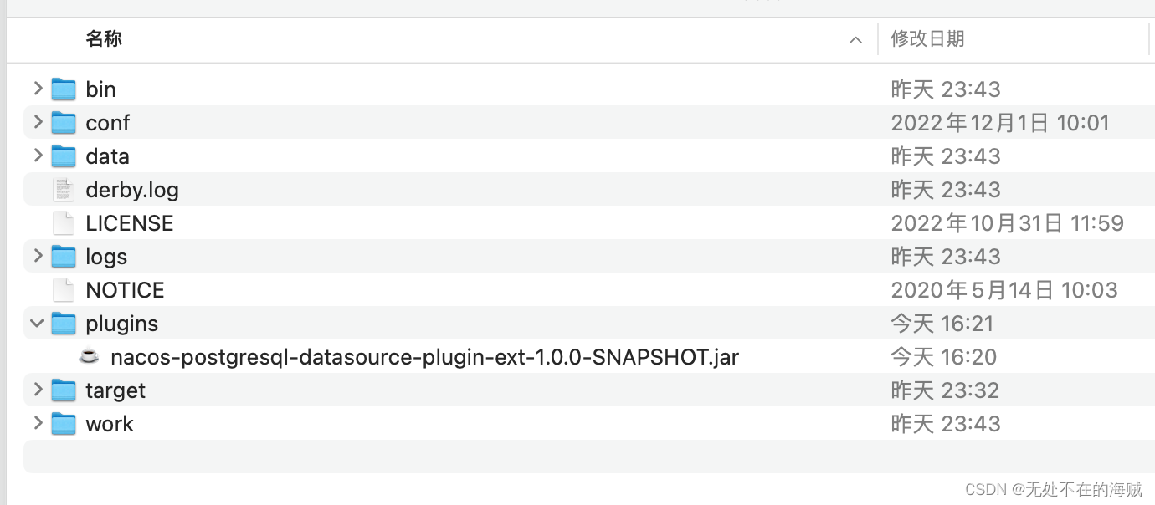This screenshot has height=505, width=1155.
Task: Click the NOTICE file icon
Action: pyautogui.click(x=64, y=290)
